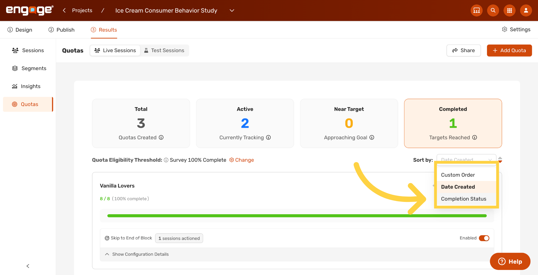The image size is (538, 275).
Task: Select the Results tab
Action: tap(104, 30)
